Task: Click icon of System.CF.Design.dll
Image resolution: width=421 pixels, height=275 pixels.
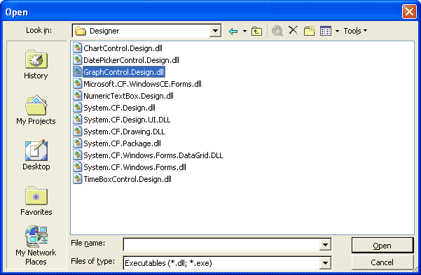Action: tap(78, 108)
